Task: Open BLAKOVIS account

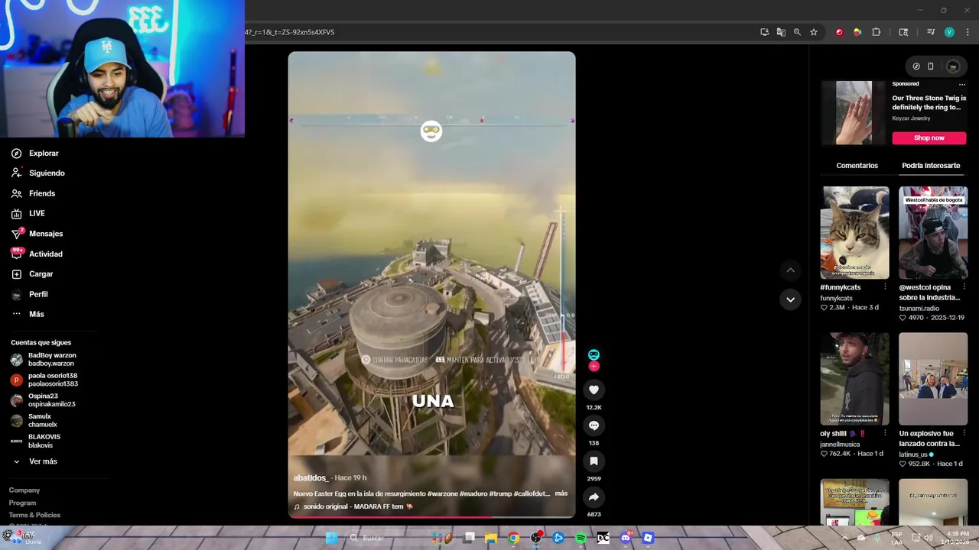Action: 35,441
